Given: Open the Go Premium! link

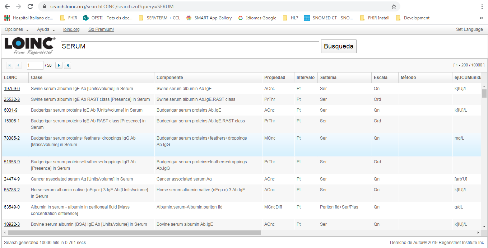Looking at the screenshot, I should (101, 29).
